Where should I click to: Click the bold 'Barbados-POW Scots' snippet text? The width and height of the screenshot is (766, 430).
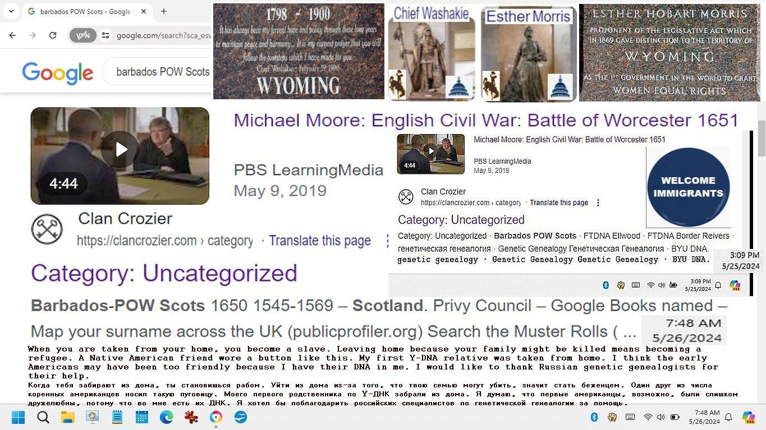click(118, 306)
